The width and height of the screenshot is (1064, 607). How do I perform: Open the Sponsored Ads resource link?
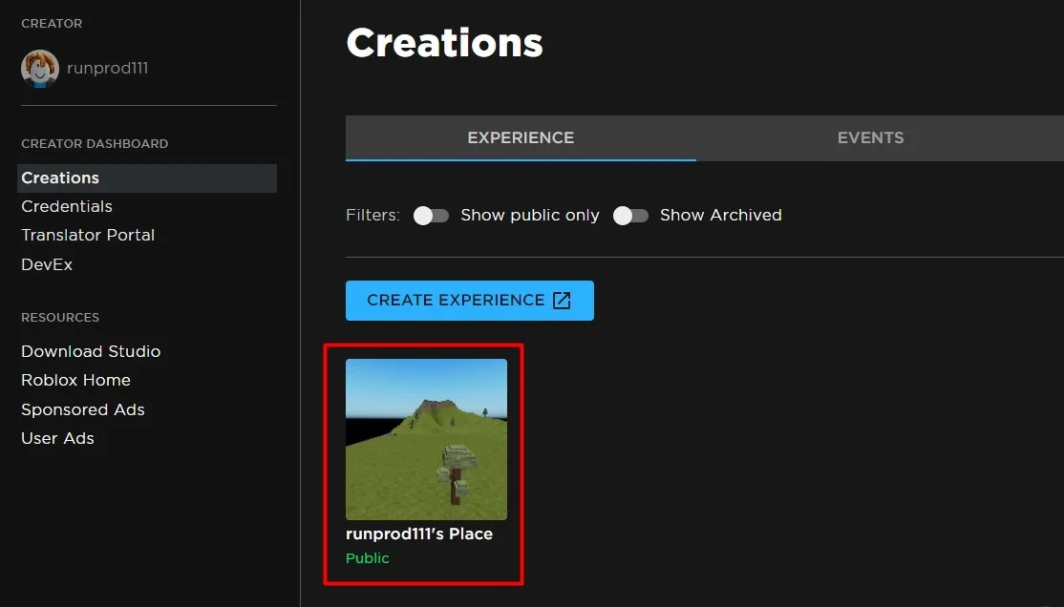click(x=83, y=409)
